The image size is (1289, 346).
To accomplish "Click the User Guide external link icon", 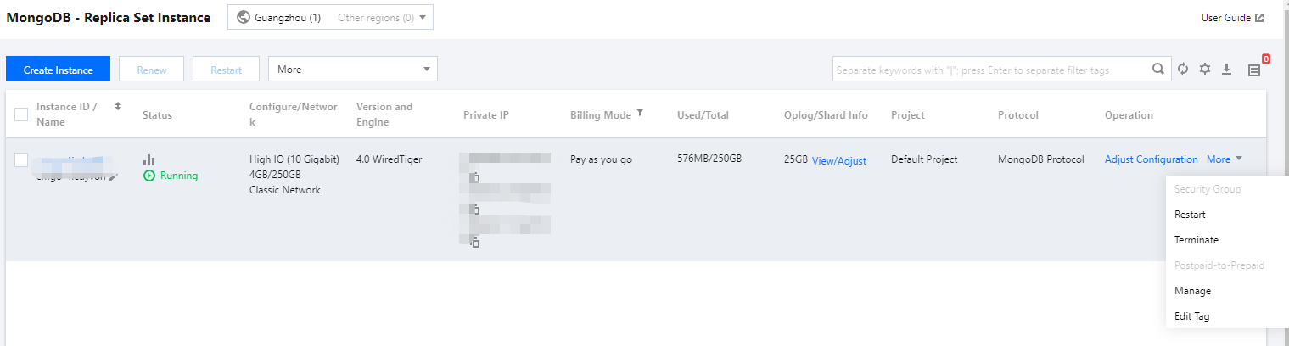I will [x=1259, y=18].
